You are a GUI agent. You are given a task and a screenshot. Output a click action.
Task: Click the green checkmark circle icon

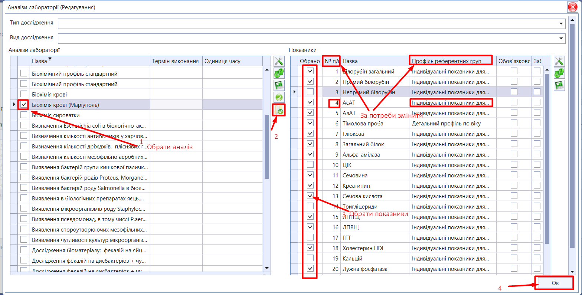(279, 97)
